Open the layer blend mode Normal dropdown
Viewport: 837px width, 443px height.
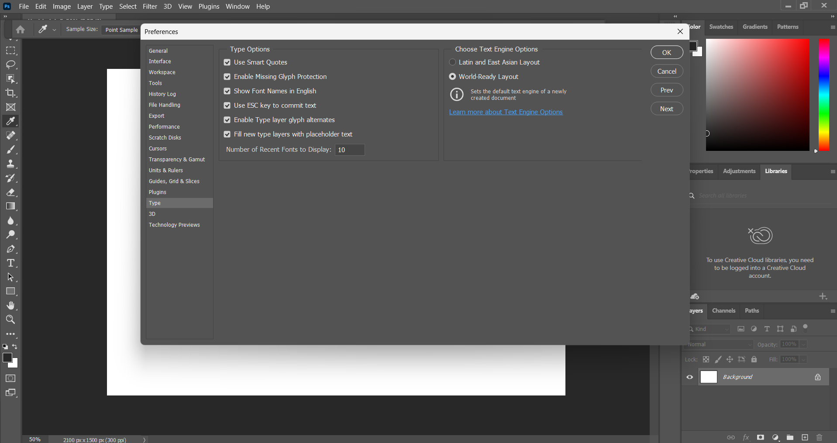[x=720, y=344]
